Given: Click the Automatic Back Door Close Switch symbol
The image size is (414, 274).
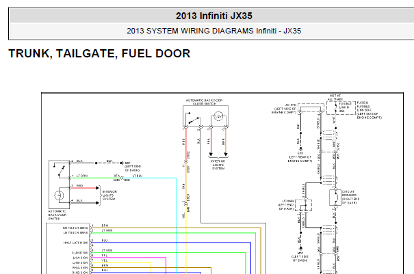Looking at the screenshot, I should point(204,118).
